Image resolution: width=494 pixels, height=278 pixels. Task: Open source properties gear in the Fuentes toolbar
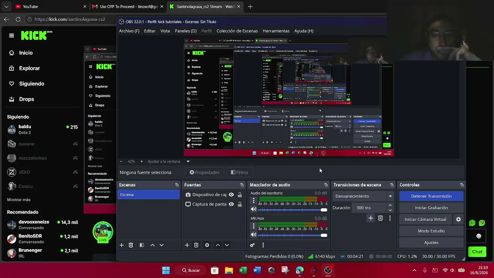[x=207, y=245]
